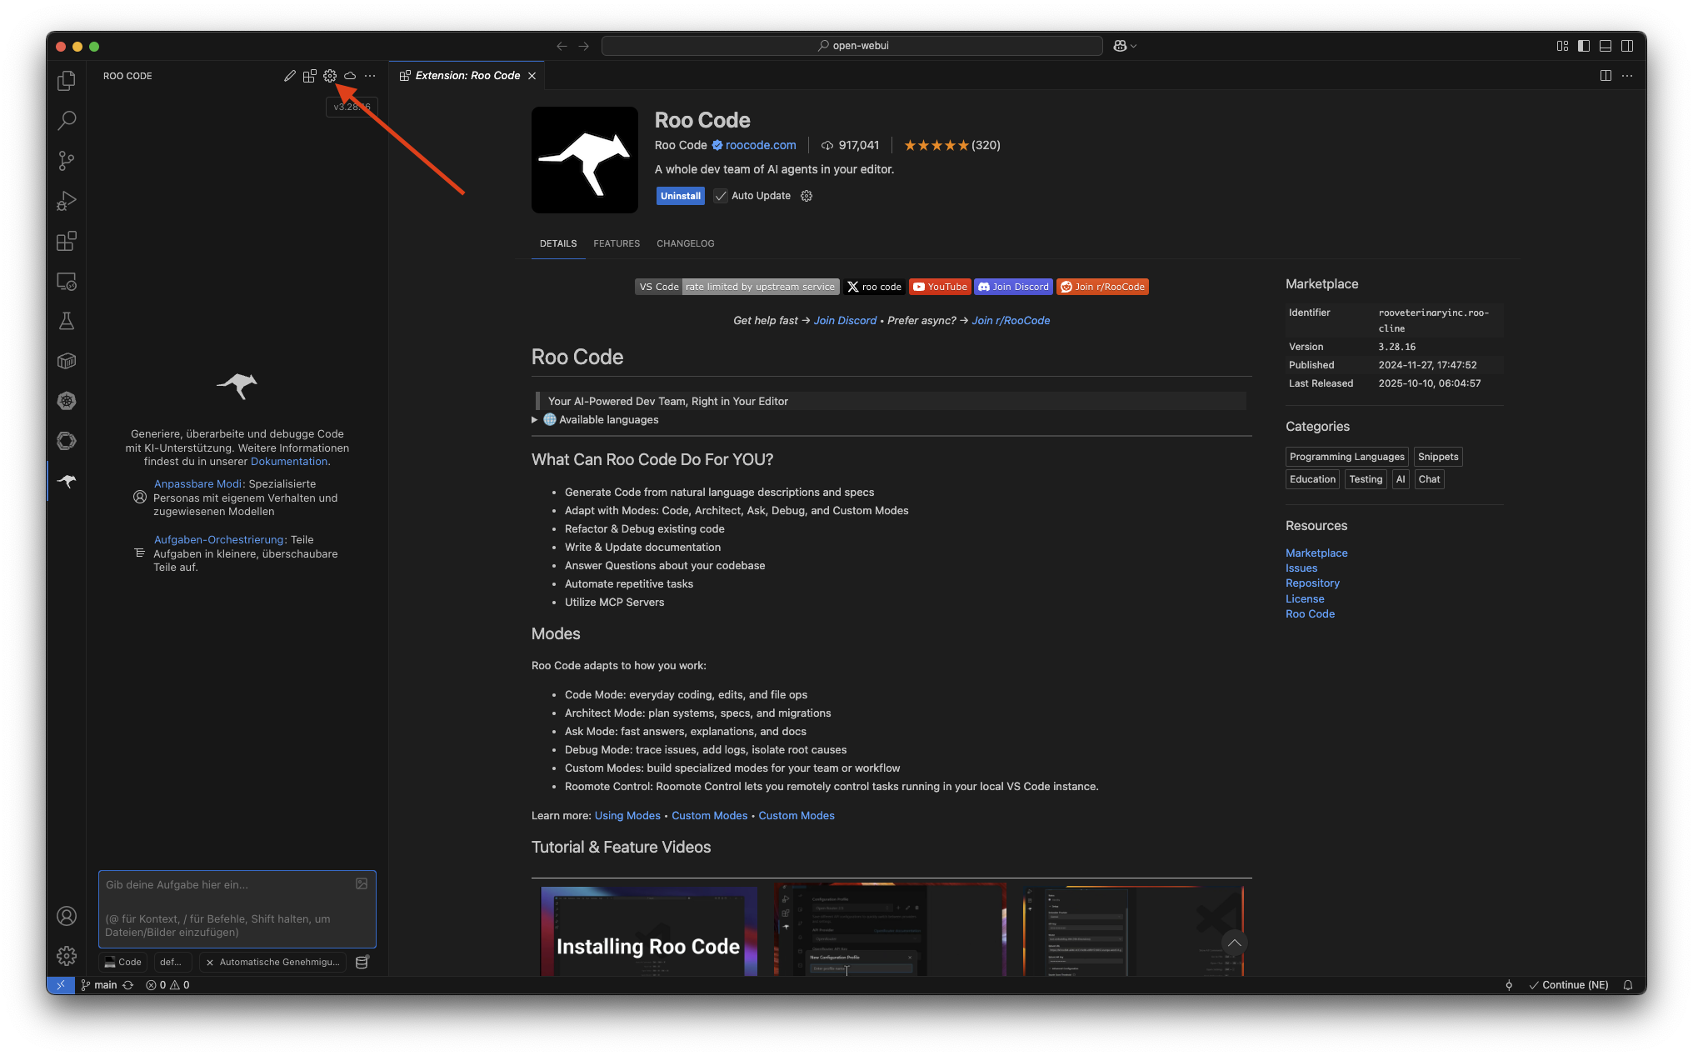This screenshot has height=1056, width=1693.
Task: Click the YouTube badge
Action: pyautogui.click(x=940, y=287)
